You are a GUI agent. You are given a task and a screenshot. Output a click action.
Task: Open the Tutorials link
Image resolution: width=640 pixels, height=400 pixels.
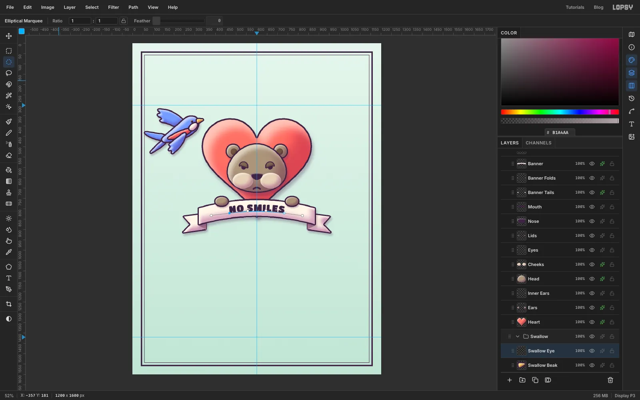(575, 7)
